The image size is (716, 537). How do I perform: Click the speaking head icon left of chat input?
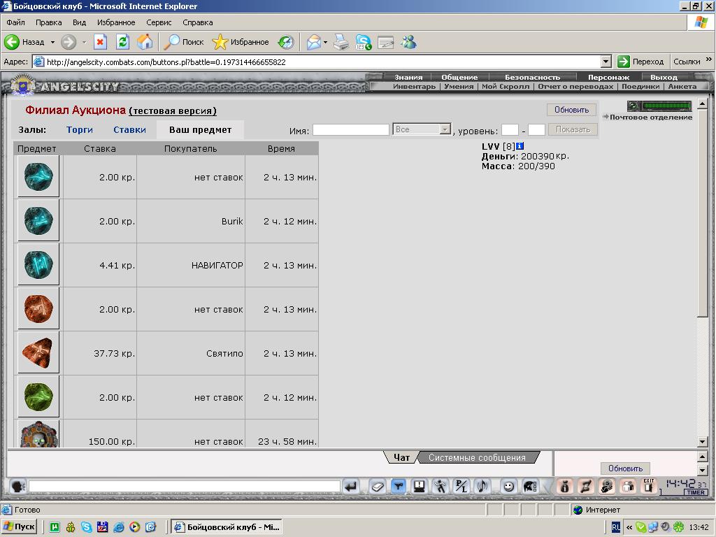pos(17,487)
